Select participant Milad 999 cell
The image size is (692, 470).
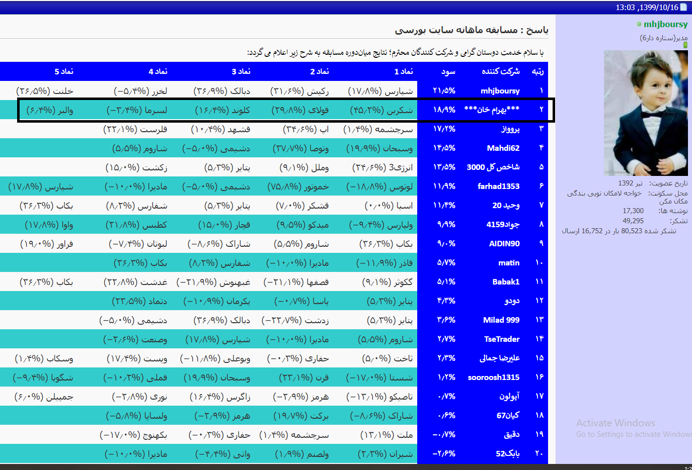coord(501,320)
